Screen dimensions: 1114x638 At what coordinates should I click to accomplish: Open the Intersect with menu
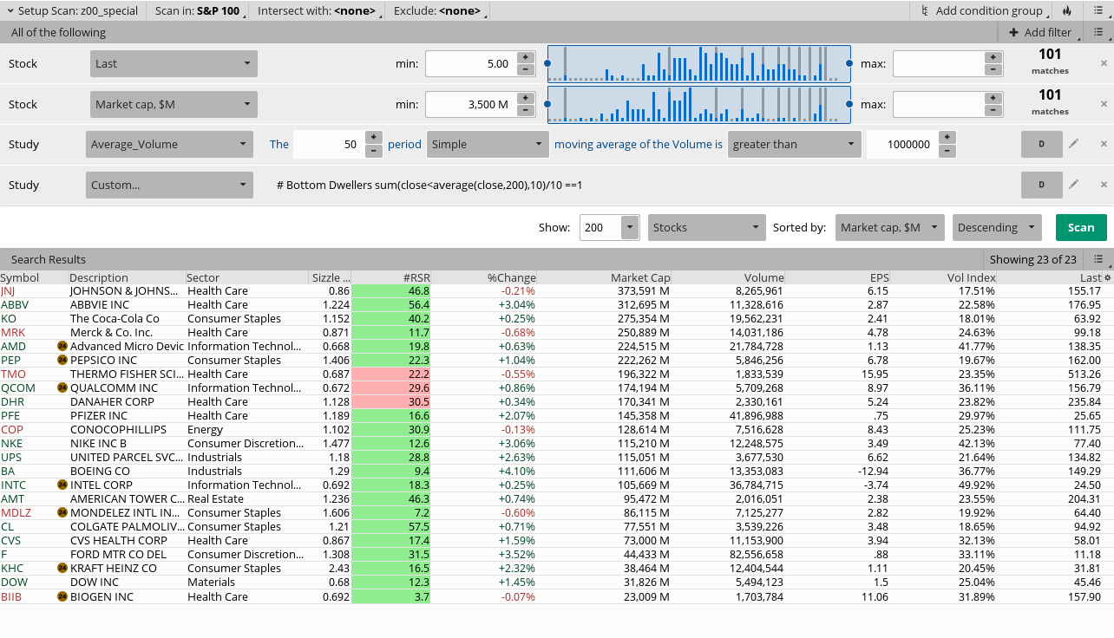[318, 10]
